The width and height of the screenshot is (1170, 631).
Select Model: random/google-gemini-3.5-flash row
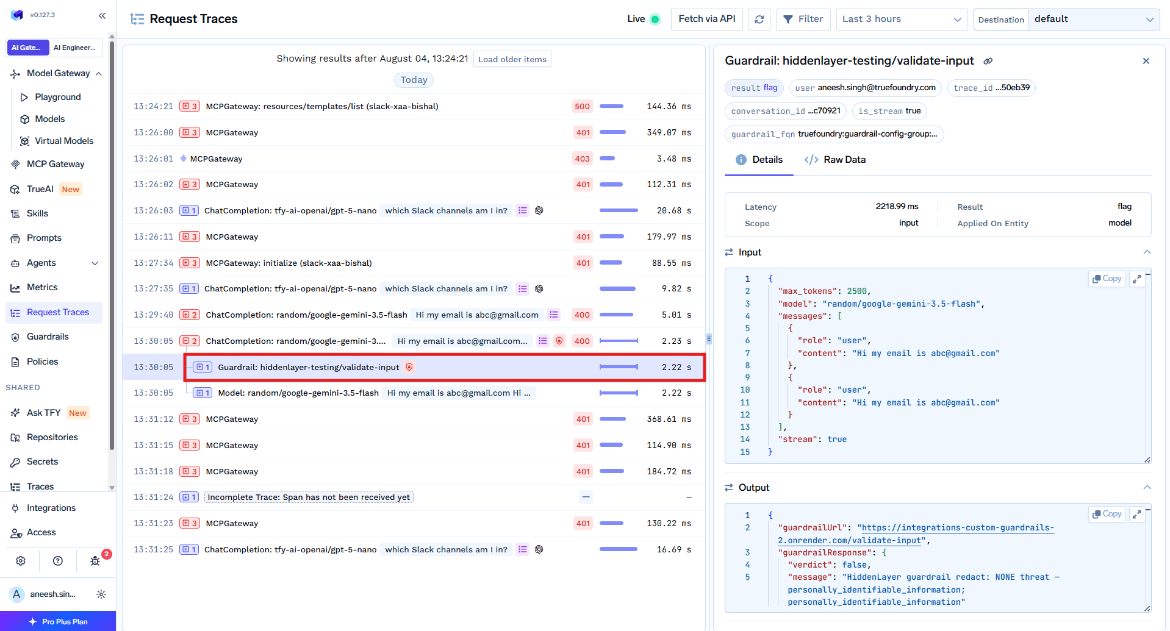coord(414,393)
